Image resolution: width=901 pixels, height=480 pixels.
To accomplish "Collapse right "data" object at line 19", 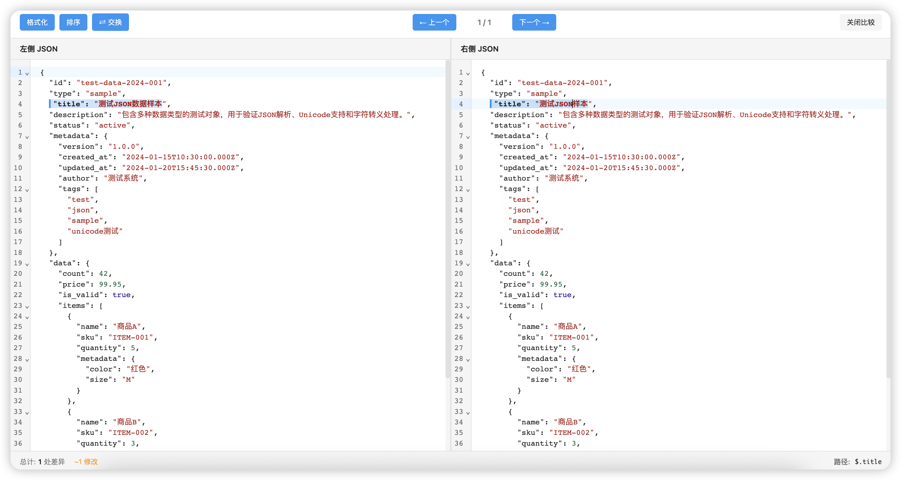I will pyautogui.click(x=468, y=264).
